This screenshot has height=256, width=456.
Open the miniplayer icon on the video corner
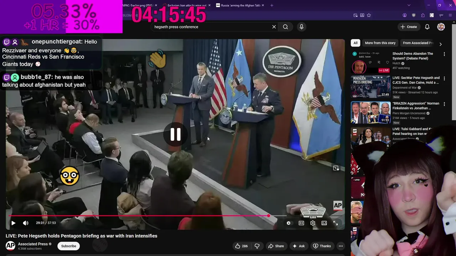point(336,168)
